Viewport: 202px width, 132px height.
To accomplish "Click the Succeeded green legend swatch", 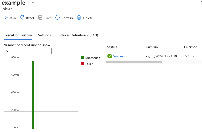I will point(83,58).
